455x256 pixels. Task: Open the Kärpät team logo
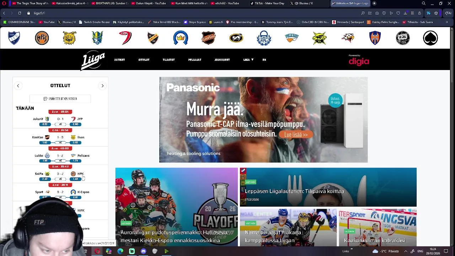tap(236, 38)
